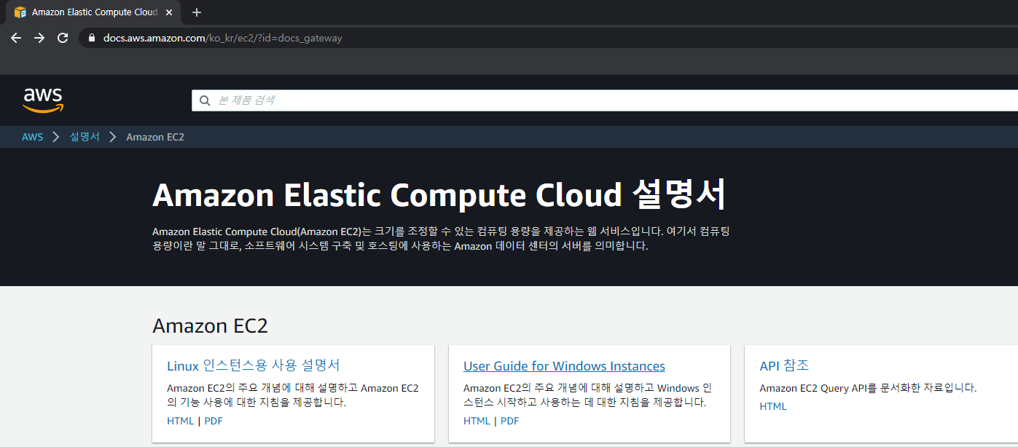Select the Amazon Elastic Compute Cloud browser tab
This screenshot has width=1018, height=447.
pyautogui.click(x=92, y=12)
